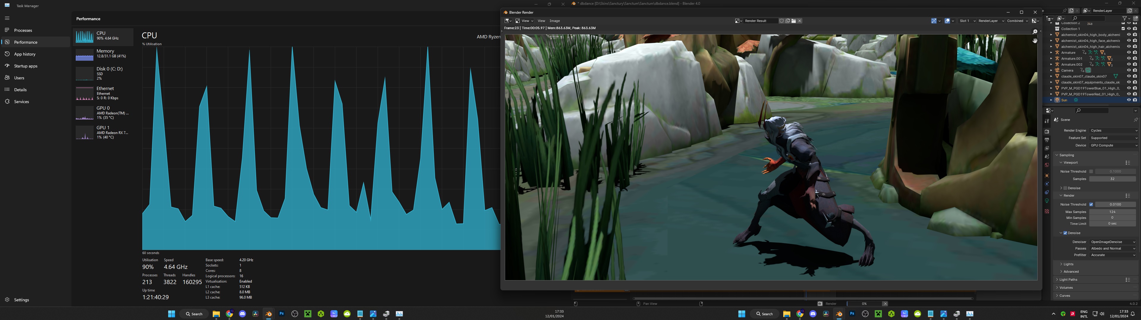Open the Viewport sampling presets list icon
The image size is (1141, 320).
(x=1128, y=163)
